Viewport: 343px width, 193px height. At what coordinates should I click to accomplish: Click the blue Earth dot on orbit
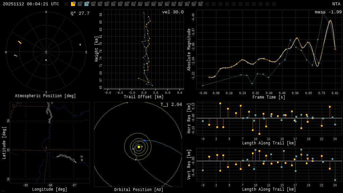click(x=144, y=140)
